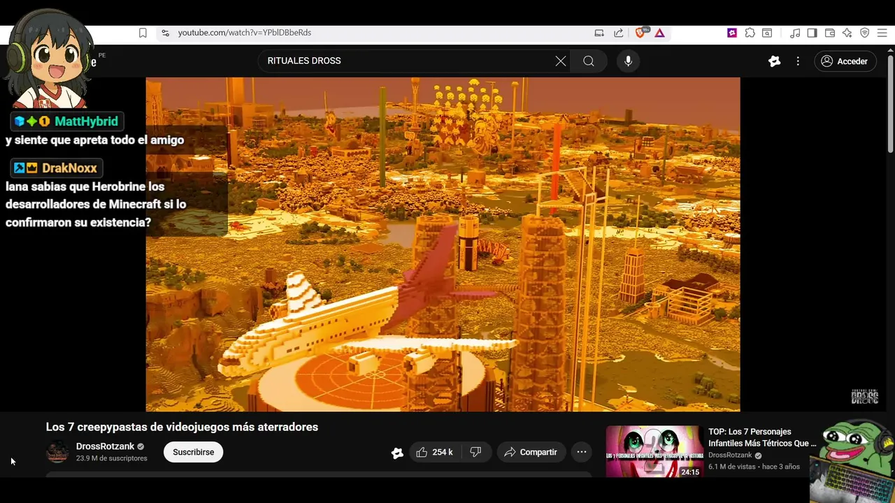Toggle the browser sidebar panel icon
This screenshot has width=895, height=503.
click(x=812, y=33)
